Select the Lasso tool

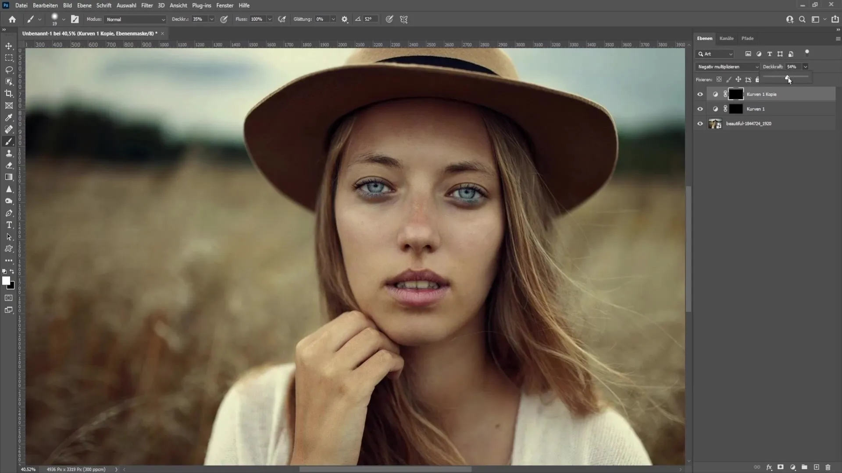click(x=9, y=70)
